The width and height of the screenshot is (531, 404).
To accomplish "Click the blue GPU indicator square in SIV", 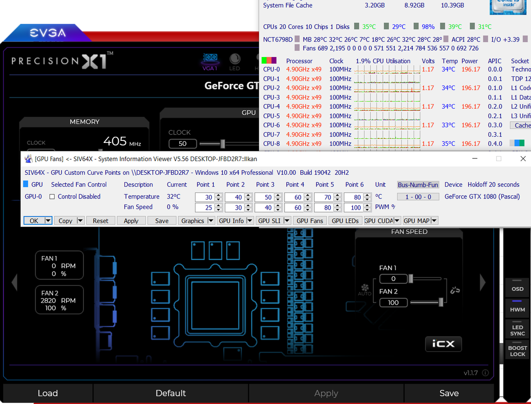I will click(x=25, y=184).
